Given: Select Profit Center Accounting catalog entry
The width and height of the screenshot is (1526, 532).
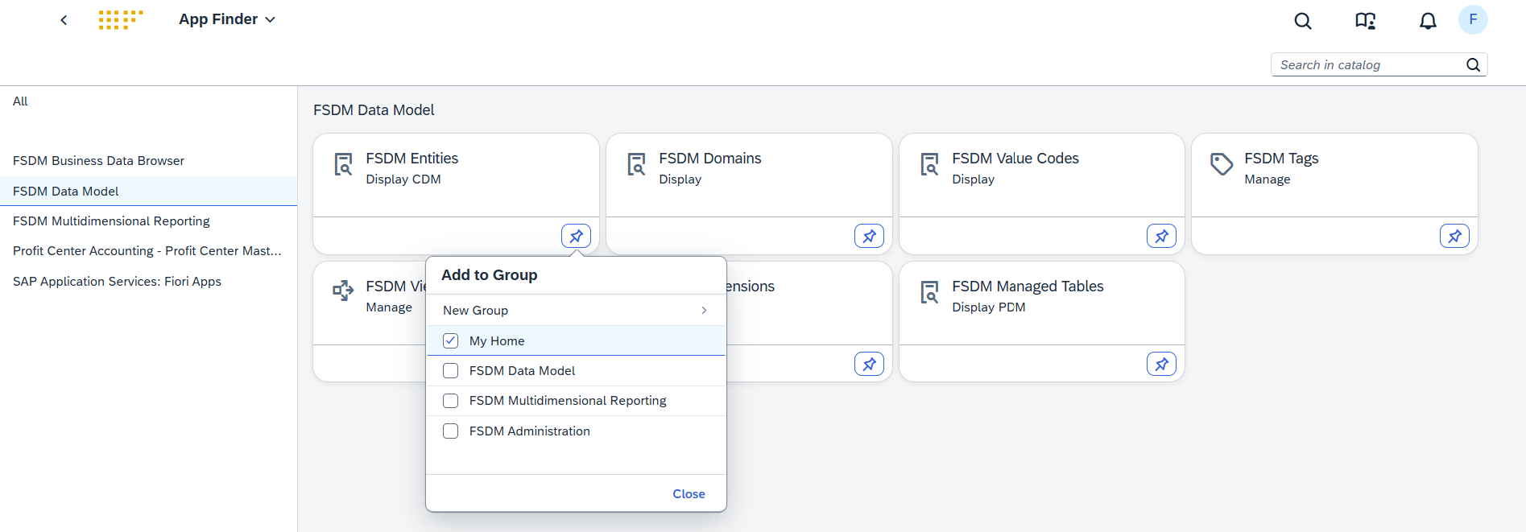Looking at the screenshot, I should pyautogui.click(x=147, y=251).
